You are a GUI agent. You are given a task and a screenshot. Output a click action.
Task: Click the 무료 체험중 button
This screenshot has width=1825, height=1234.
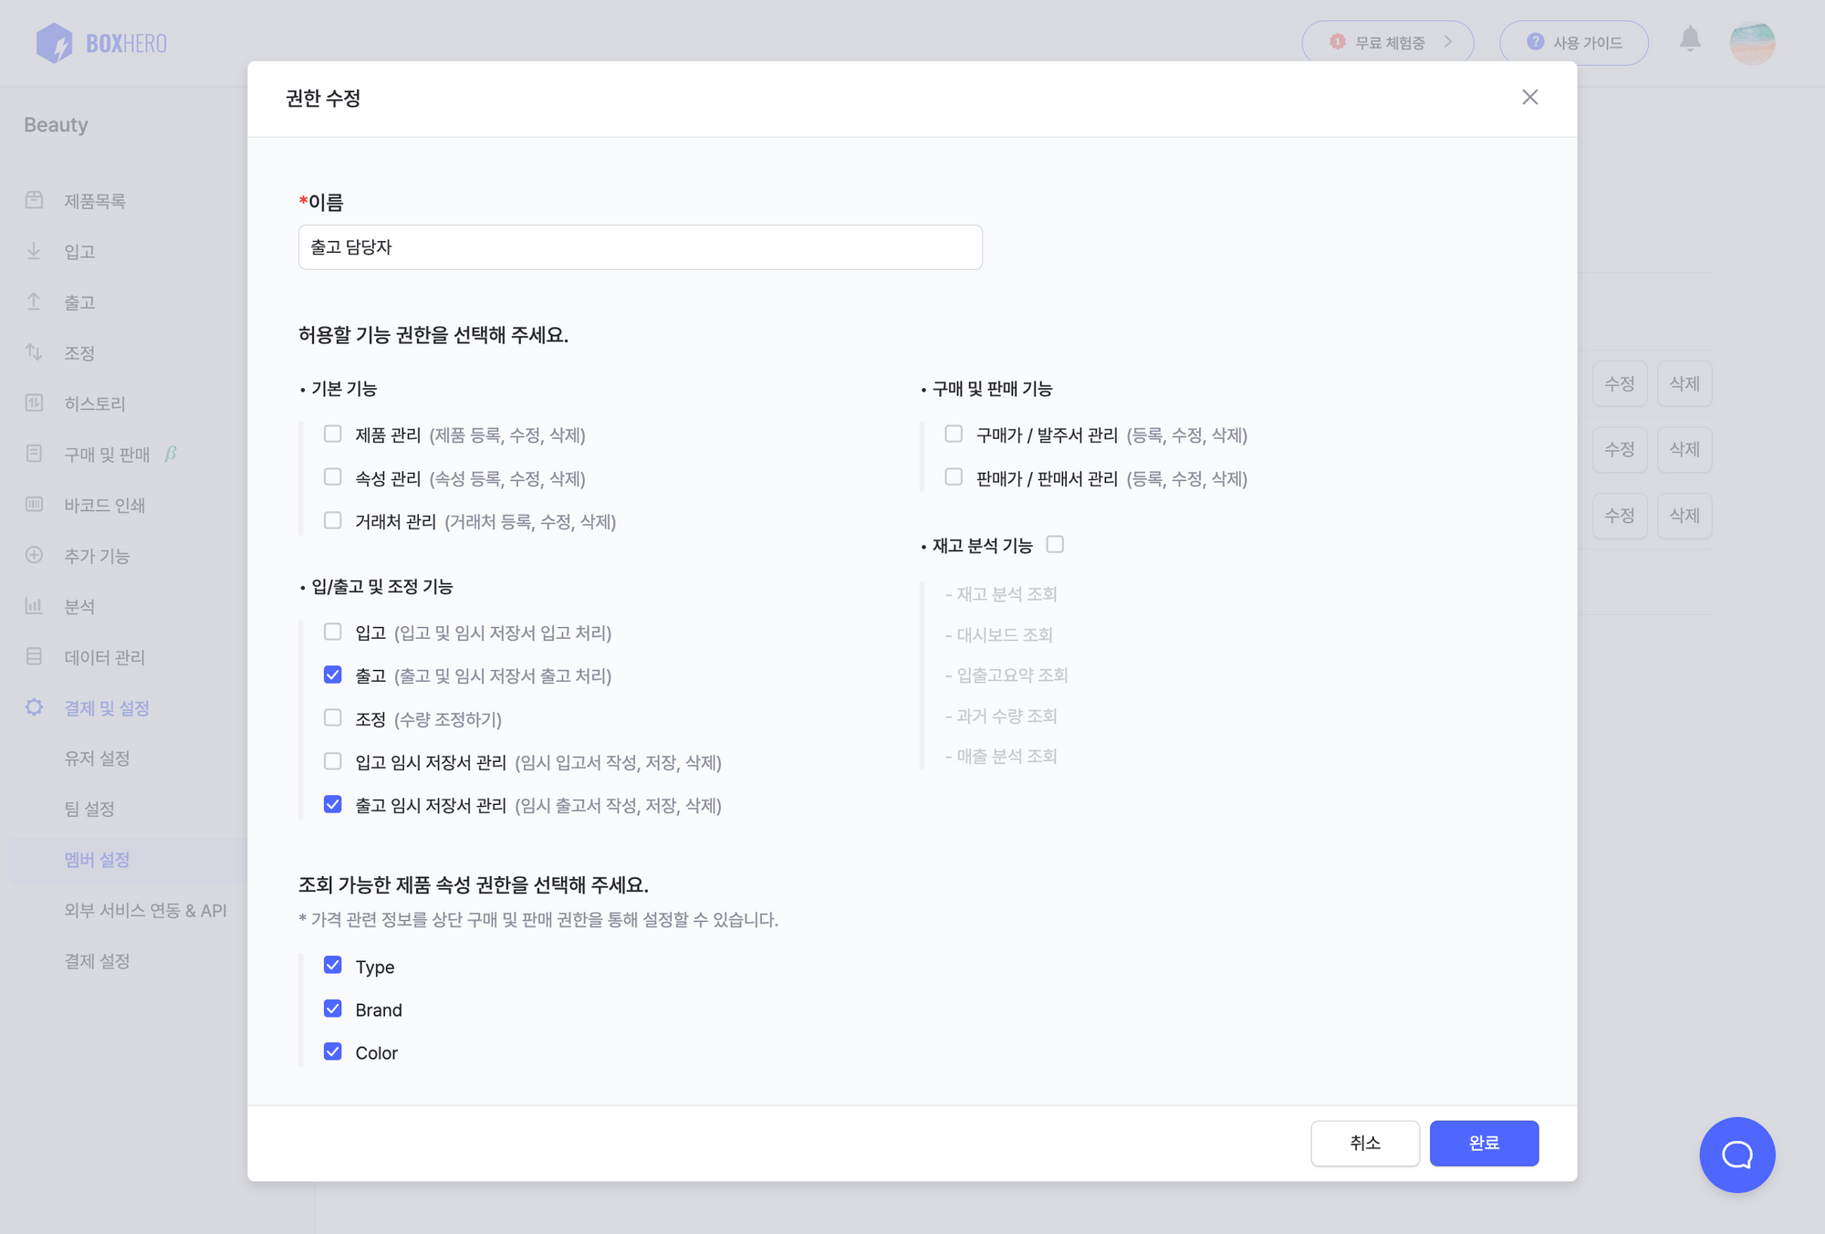click(1388, 43)
